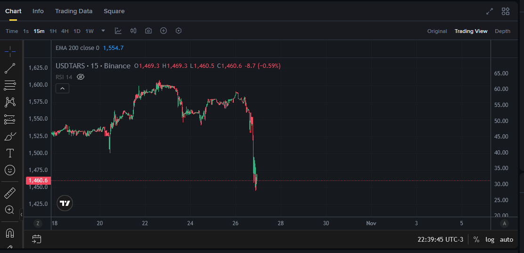Open the technical indicators menu

click(x=118, y=31)
